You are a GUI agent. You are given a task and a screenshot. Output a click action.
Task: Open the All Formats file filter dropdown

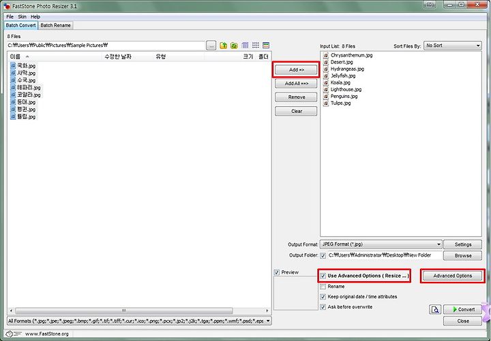139,321
